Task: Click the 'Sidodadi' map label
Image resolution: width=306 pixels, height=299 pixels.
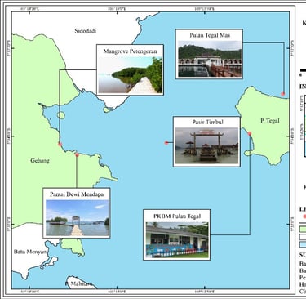Action: 86,31
